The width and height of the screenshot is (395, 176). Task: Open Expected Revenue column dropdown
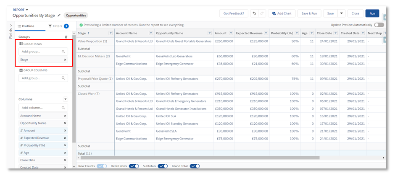[266, 33]
